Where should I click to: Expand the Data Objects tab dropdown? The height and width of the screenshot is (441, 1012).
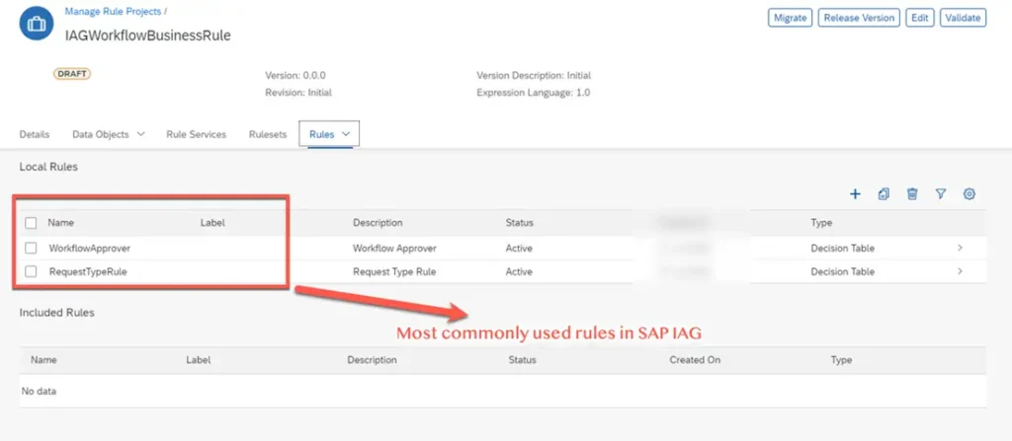tap(140, 134)
